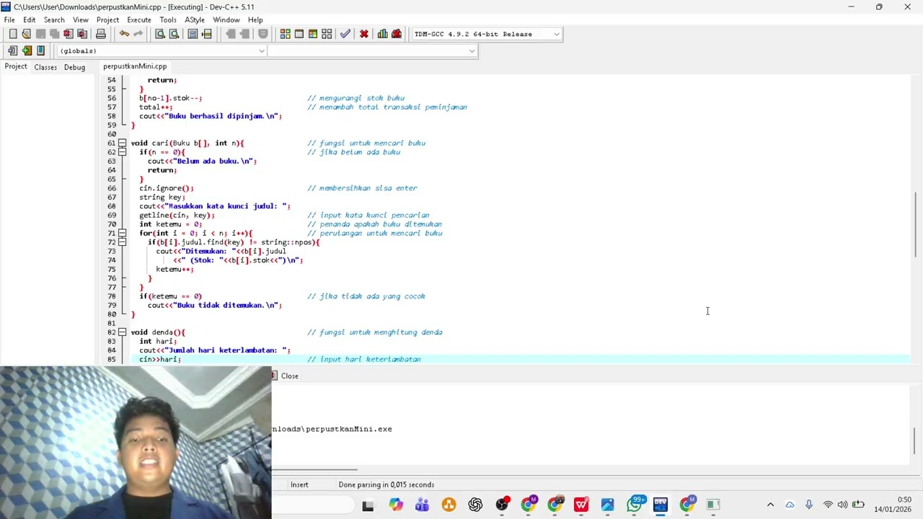Viewport: 923px width, 519px height.
Task: Click the Goto Line toolbar icon
Action: (207, 34)
